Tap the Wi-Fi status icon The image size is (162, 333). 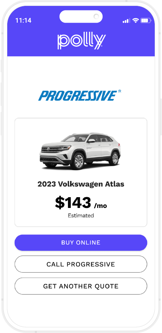[135, 21]
